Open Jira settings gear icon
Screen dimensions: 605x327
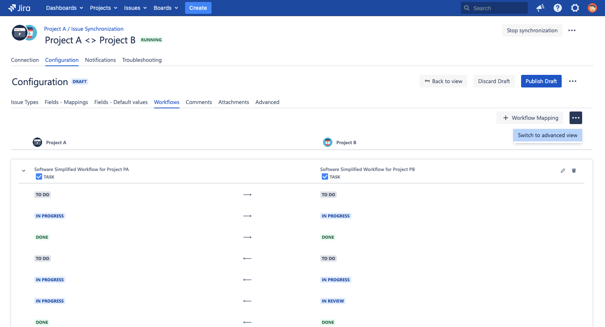575,8
